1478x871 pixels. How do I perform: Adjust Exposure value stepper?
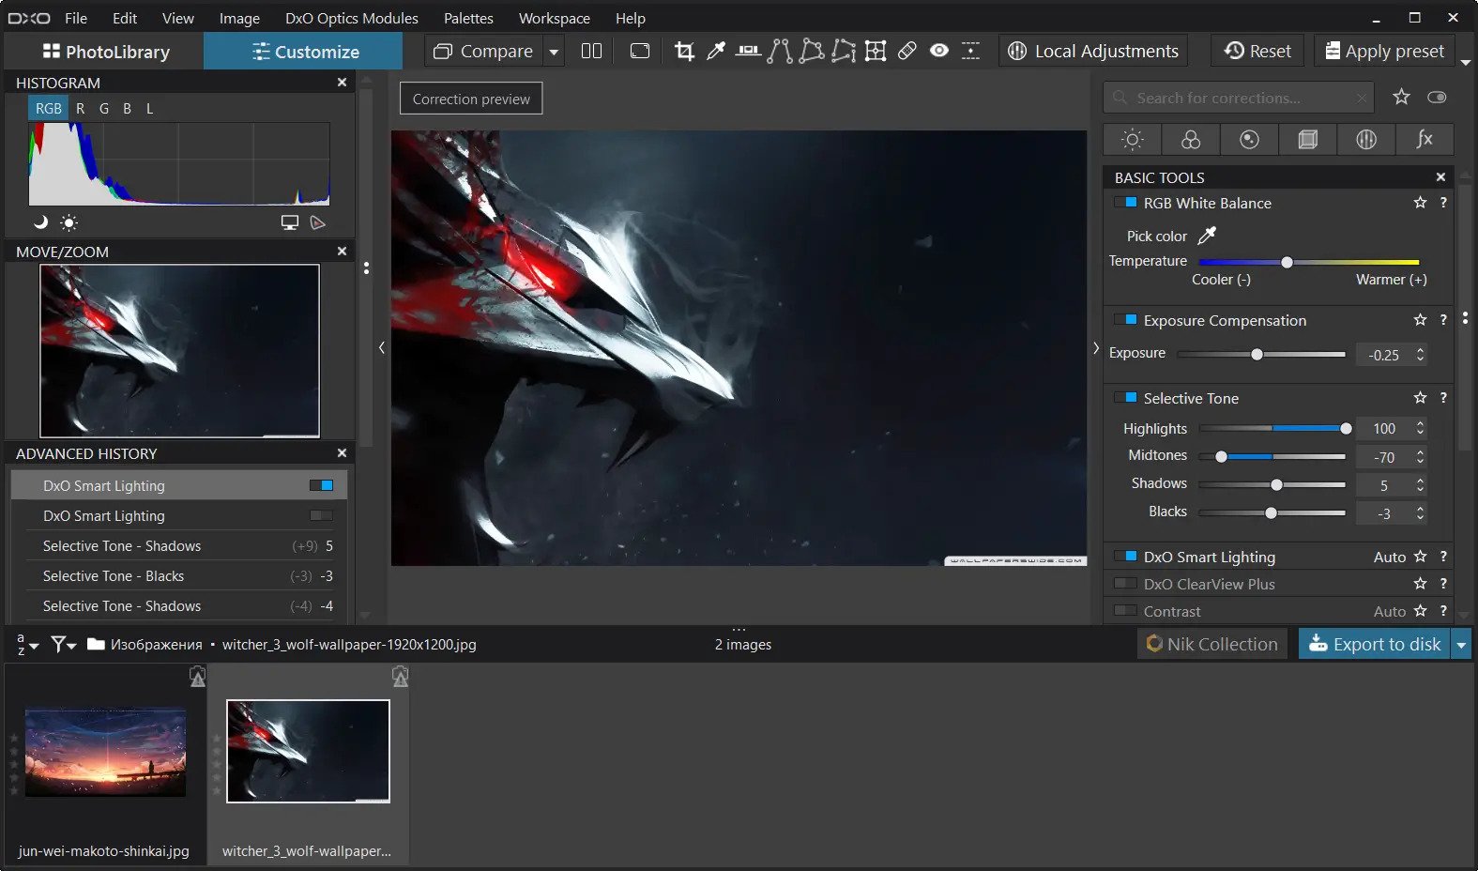point(1420,354)
